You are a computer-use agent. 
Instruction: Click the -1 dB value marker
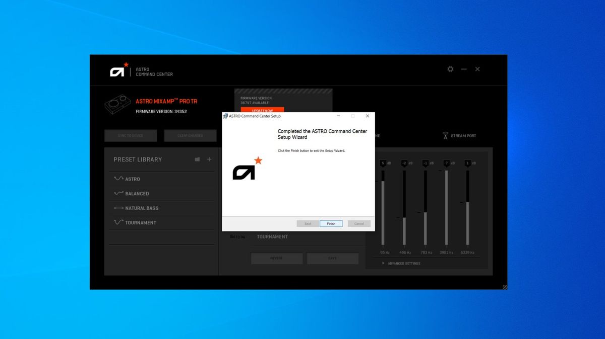(426, 163)
